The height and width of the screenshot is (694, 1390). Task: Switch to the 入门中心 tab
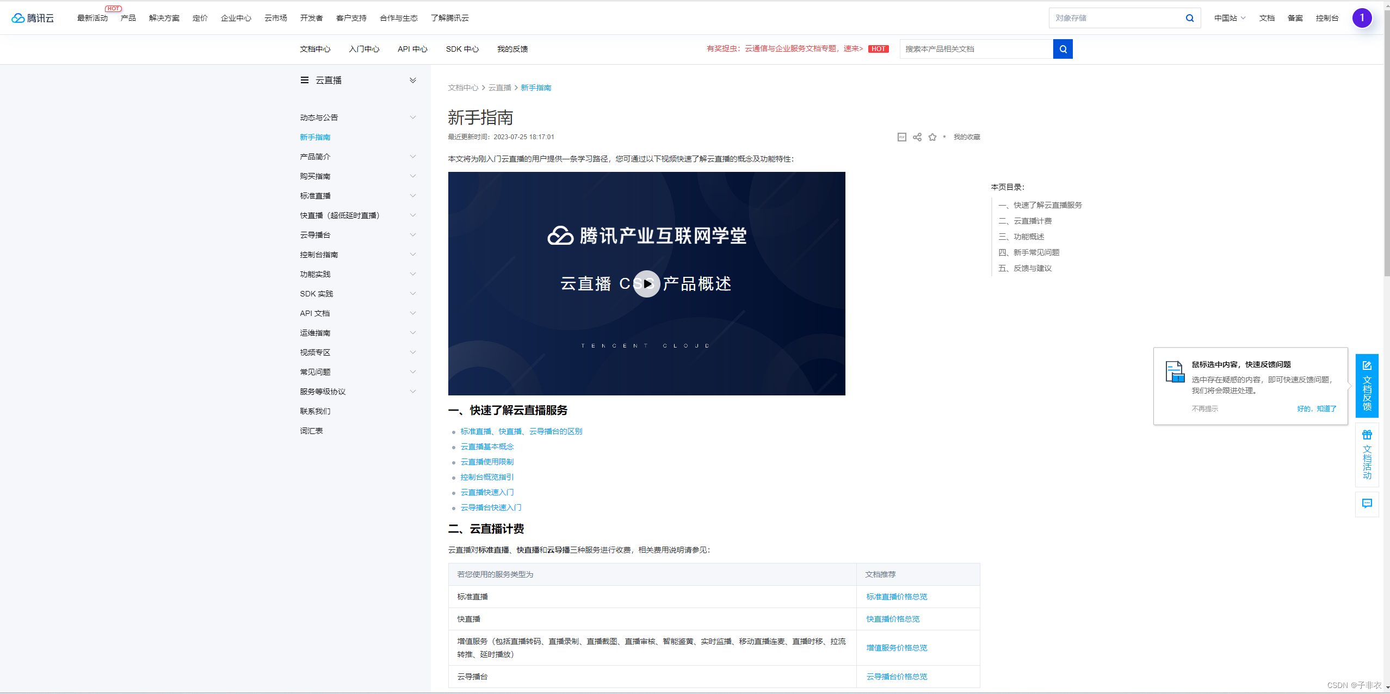pos(364,49)
